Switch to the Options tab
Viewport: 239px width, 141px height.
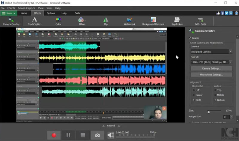click(x=51, y=13)
